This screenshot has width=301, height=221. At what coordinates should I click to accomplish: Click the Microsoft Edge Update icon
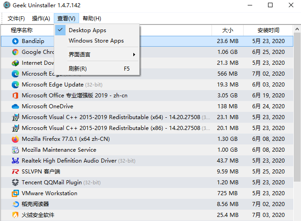coord(15,85)
